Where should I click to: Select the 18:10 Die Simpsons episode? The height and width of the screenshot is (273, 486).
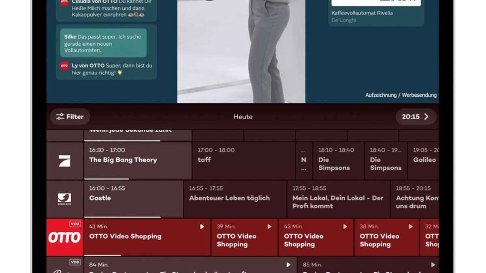(338, 160)
